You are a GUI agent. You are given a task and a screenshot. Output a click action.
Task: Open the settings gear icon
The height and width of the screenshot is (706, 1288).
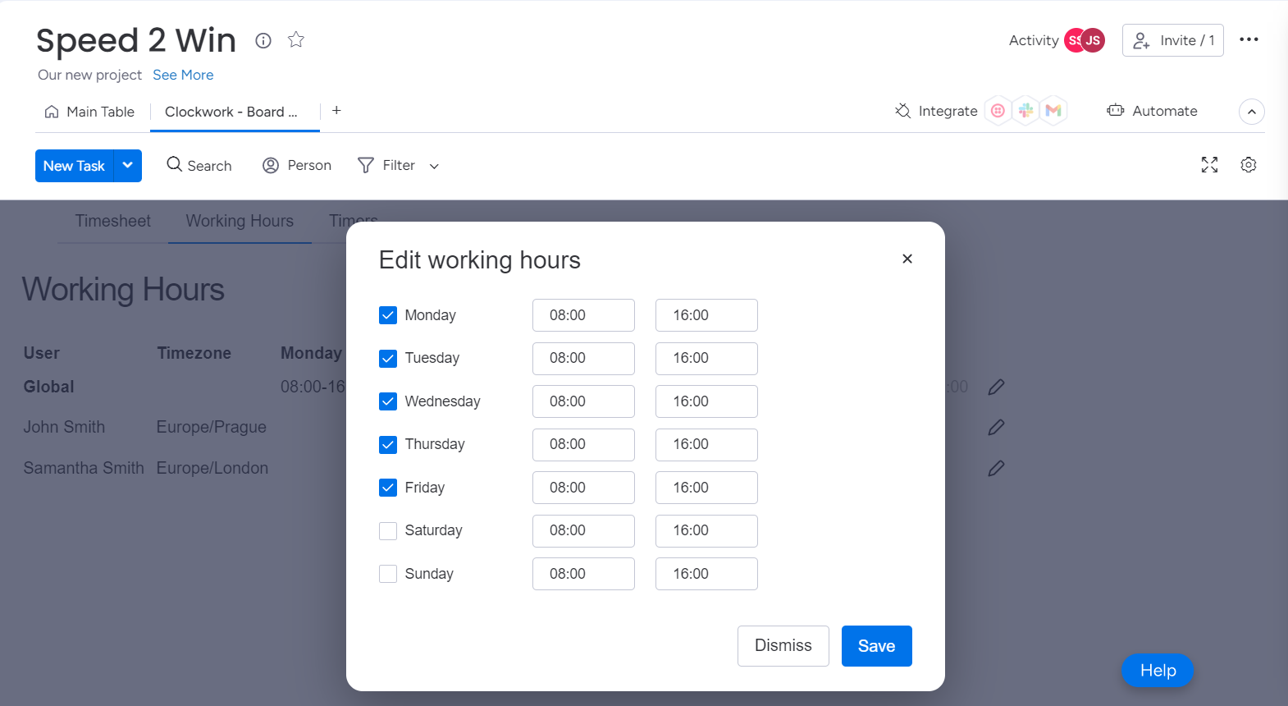pyautogui.click(x=1248, y=165)
